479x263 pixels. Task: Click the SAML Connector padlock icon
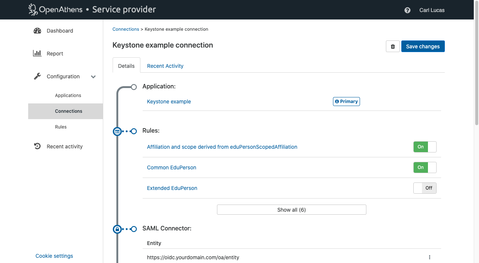117,229
